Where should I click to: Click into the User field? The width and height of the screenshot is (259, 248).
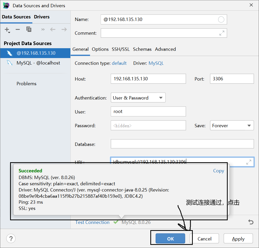click(x=148, y=111)
